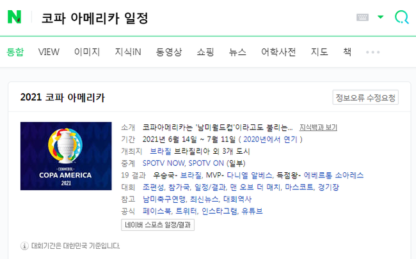Open the on-screen keyboard icon
Screen dimensions: 416x259
362,17
